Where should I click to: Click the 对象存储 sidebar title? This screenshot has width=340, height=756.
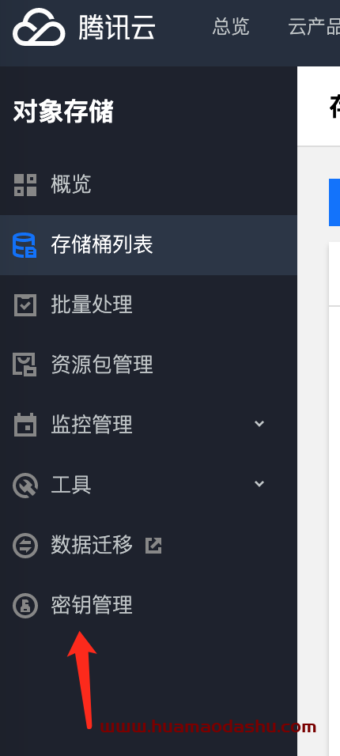point(63,112)
